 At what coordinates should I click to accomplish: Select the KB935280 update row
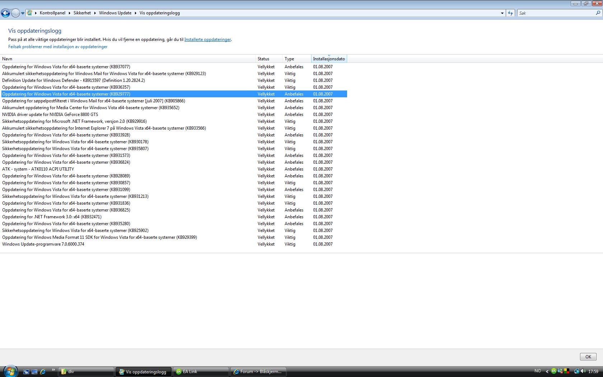174,224
